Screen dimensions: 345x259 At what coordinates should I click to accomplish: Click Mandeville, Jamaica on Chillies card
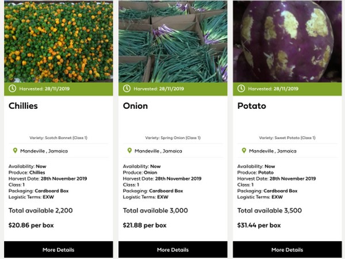[x=44, y=151]
